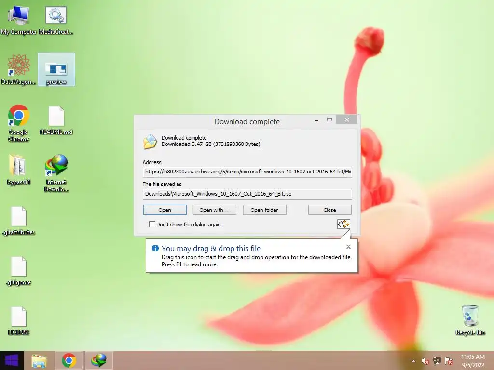Show hidden system tray icons
Image resolution: width=494 pixels, height=370 pixels.
(x=413, y=361)
